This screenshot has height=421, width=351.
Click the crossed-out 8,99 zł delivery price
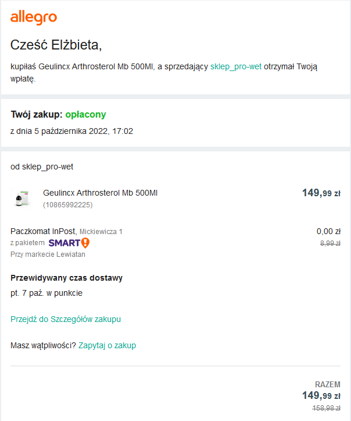[x=329, y=243]
